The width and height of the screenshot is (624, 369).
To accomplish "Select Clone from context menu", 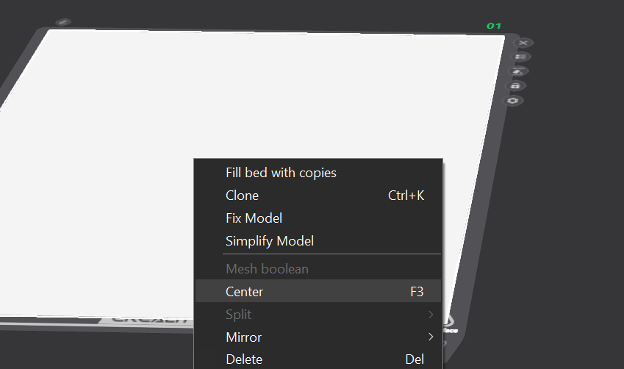I will click(x=242, y=196).
